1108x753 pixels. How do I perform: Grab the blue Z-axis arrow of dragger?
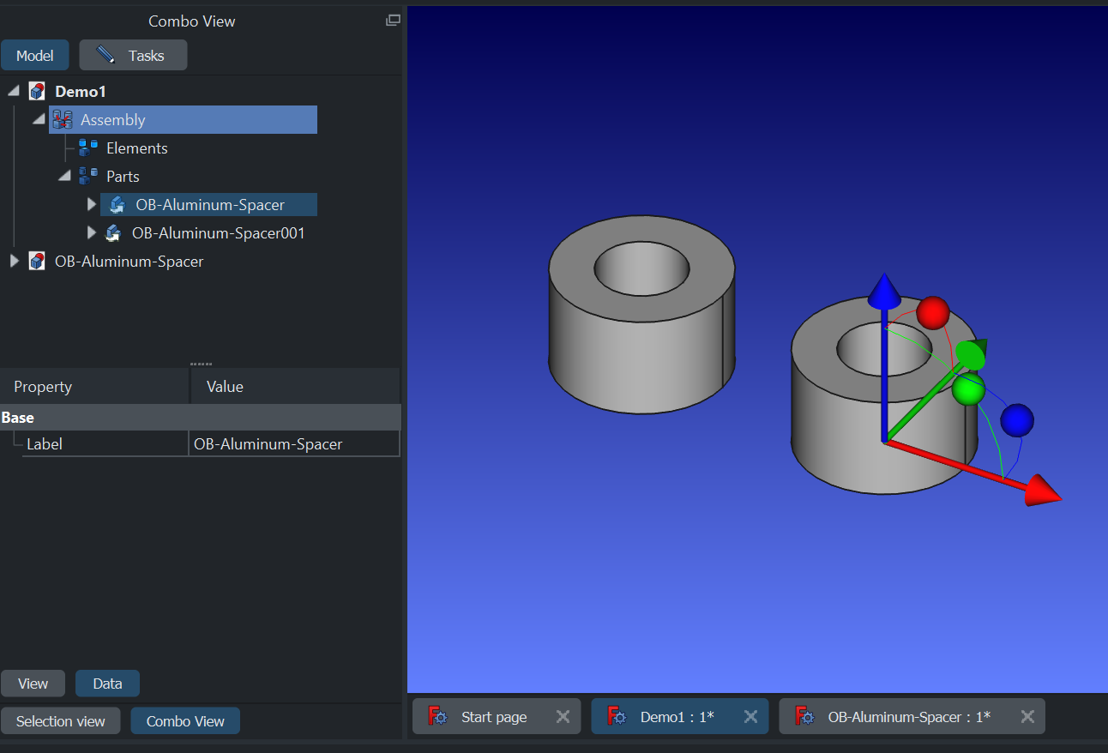[x=883, y=292]
